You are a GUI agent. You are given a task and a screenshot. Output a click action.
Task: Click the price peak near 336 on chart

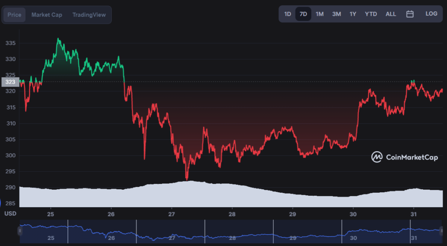58,39
